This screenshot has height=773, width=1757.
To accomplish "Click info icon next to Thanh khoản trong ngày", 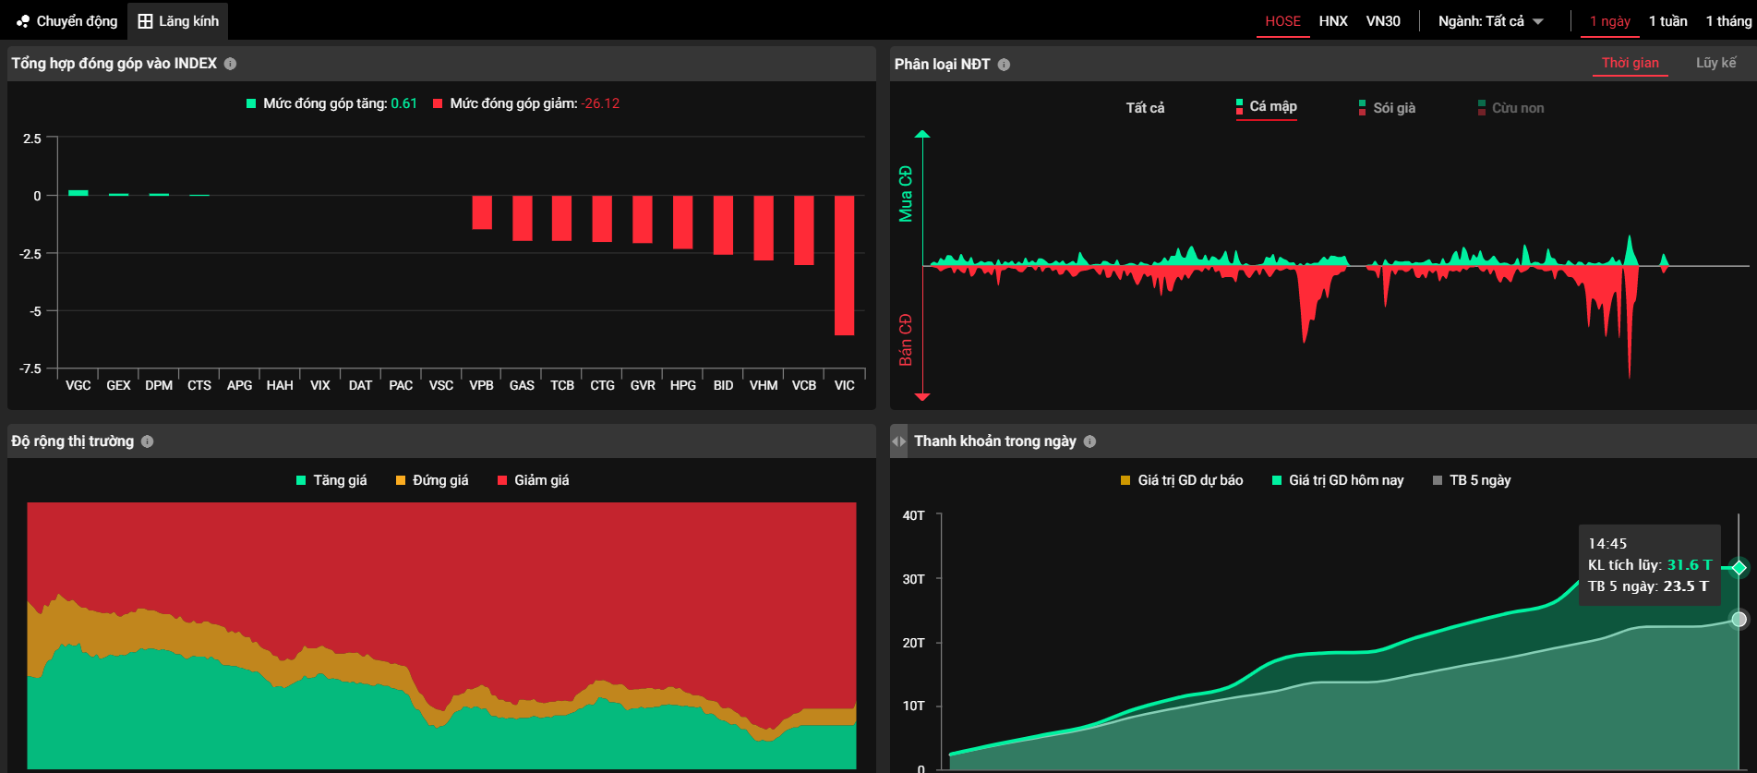I will click(1089, 441).
